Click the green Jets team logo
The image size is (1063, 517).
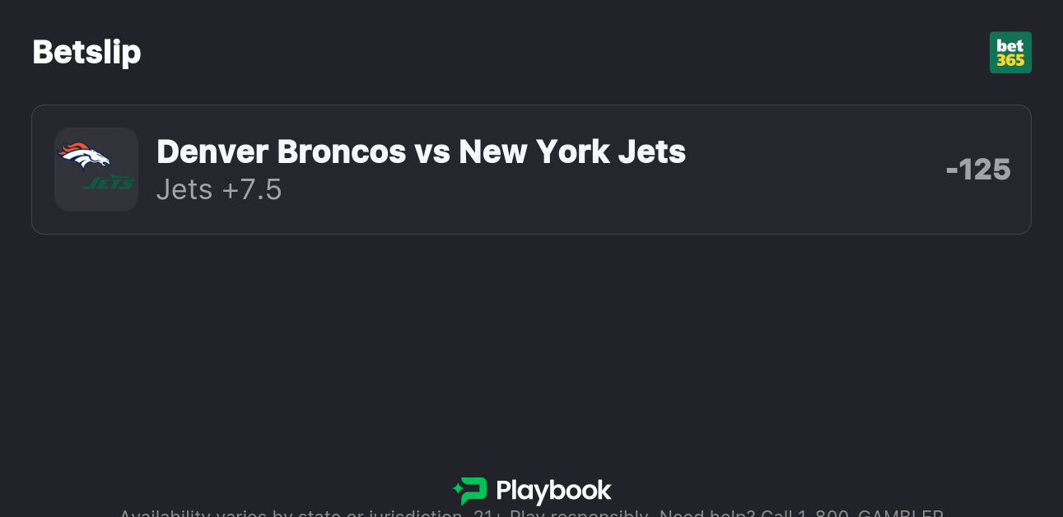point(110,183)
